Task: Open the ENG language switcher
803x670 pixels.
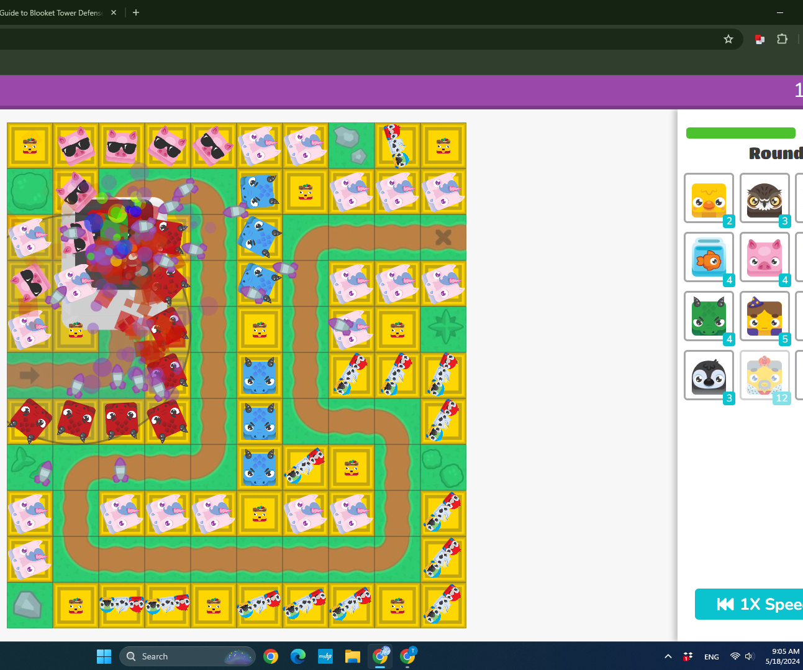Action: tap(711, 656)
